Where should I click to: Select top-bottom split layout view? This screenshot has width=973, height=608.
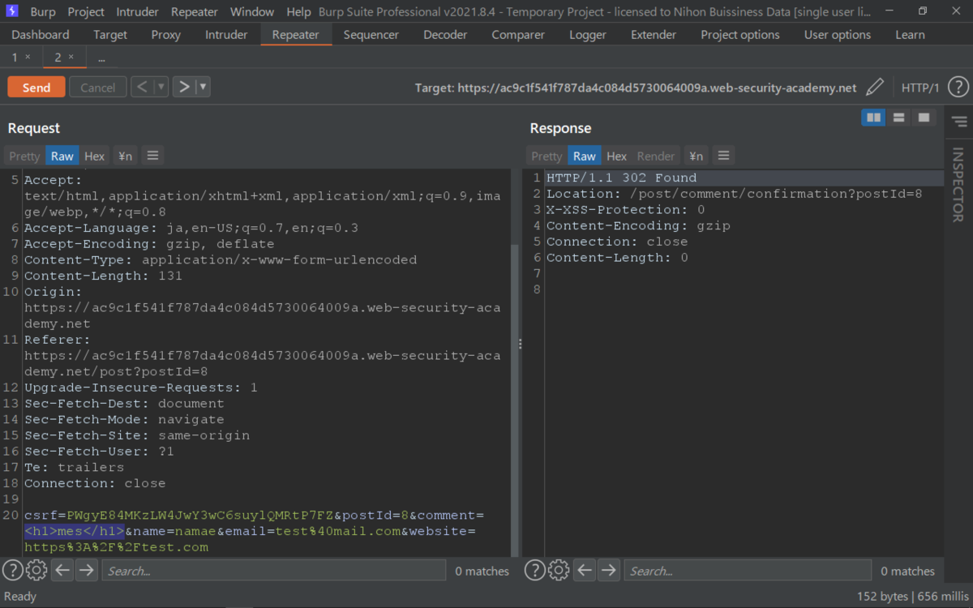coord(898,118)
